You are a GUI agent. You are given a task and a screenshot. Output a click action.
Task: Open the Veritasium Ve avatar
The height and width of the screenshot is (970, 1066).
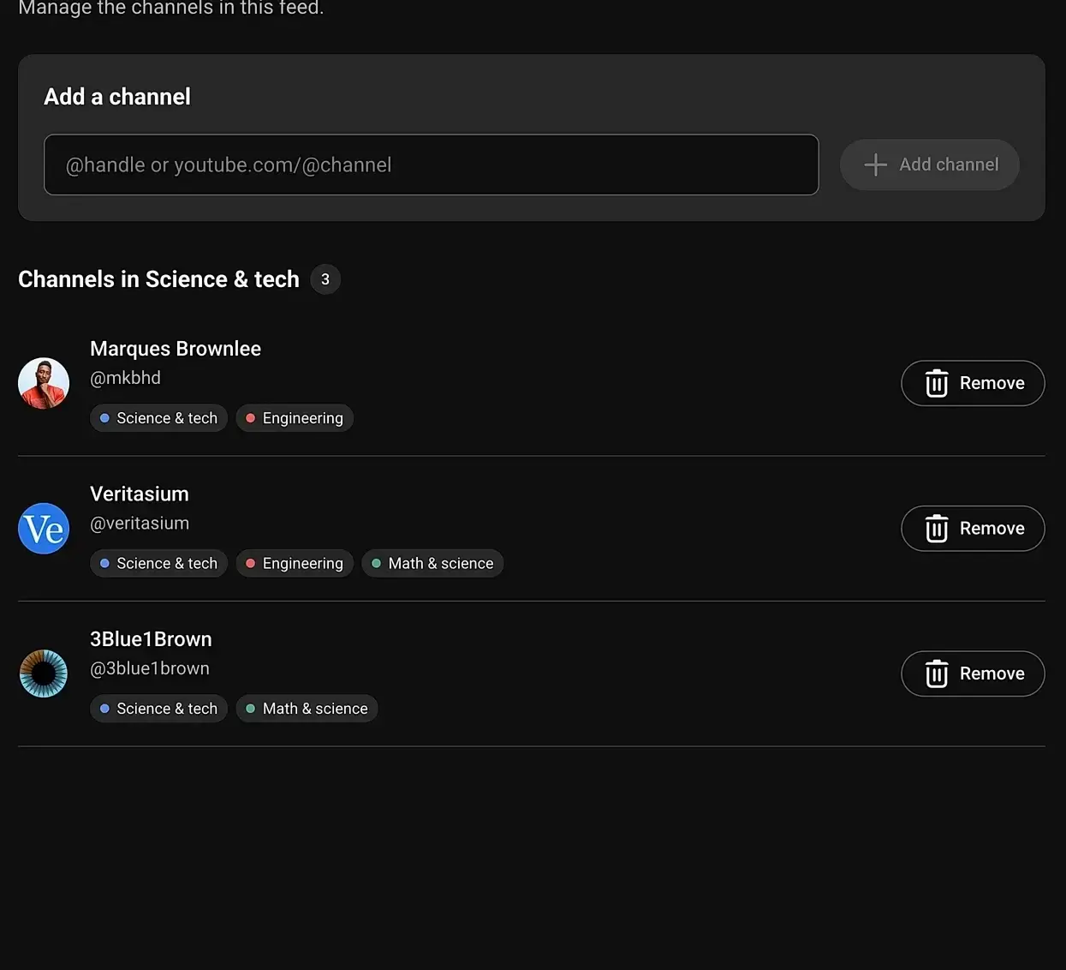click(x=44, y=529)
